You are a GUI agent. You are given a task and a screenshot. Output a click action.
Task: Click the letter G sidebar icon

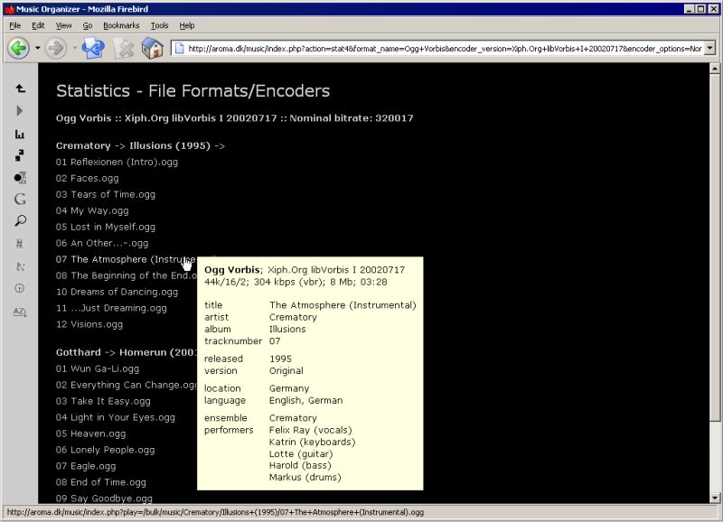[20, 199]
